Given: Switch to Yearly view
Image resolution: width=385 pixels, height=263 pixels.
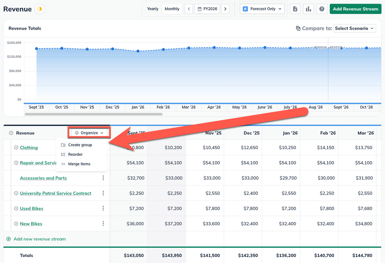Looking at the screenshot, I should [153, 9].
